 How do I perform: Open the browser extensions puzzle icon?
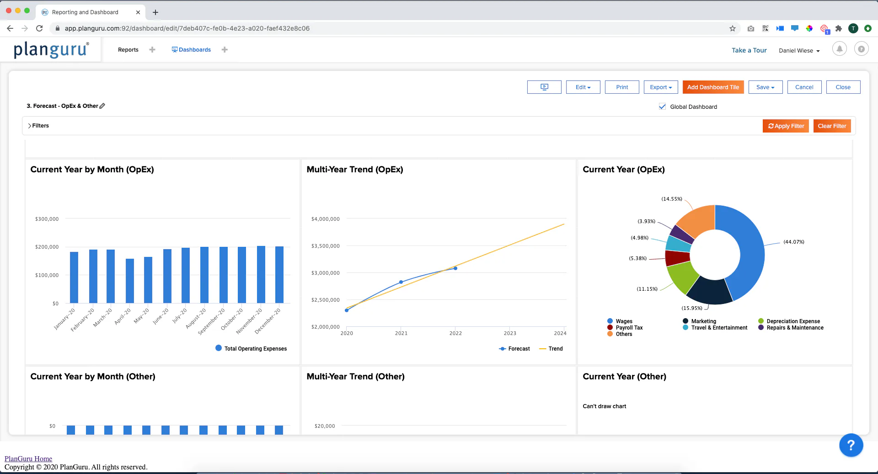tap(839, 28)
